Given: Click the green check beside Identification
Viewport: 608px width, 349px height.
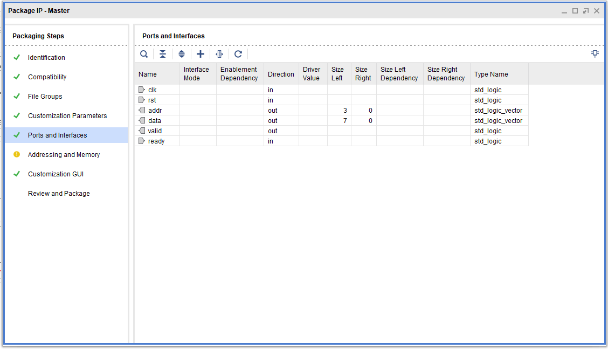Looking at the screenshot, I should point(17,58).
